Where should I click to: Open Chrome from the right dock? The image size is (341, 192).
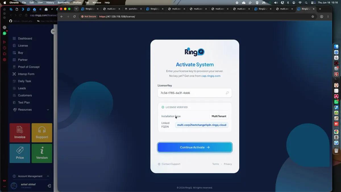[336, 132]
